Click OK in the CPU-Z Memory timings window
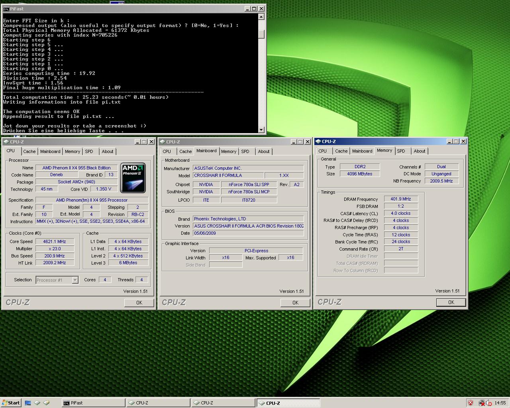 [x=451, y=302]
